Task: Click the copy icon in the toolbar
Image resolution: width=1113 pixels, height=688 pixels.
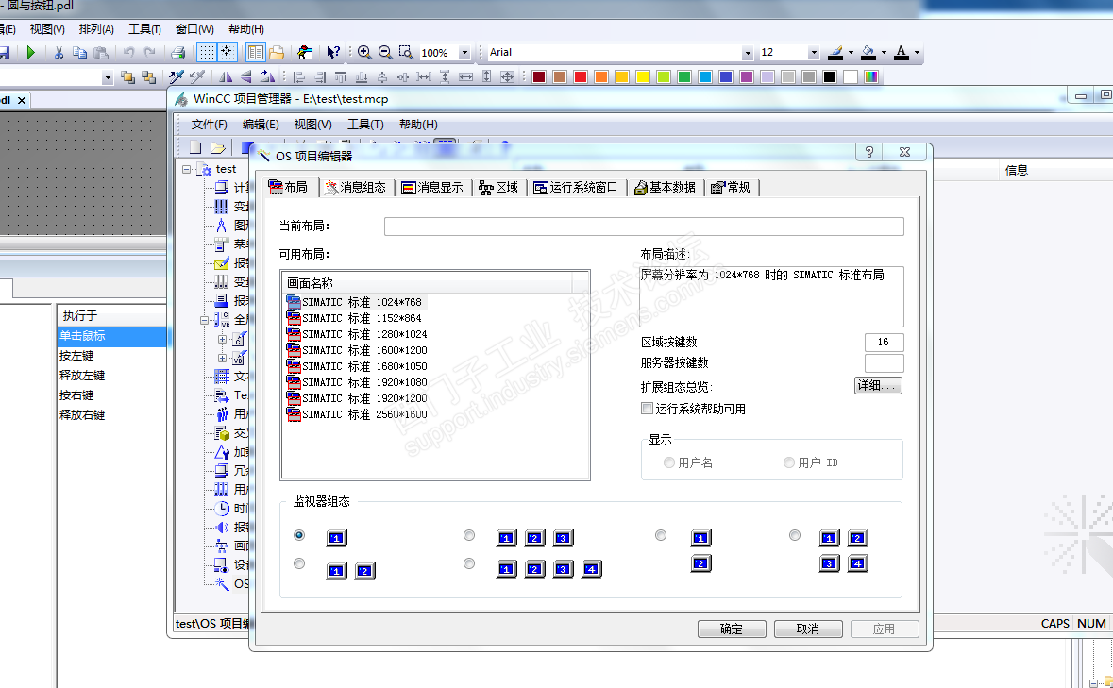Action: click(79, 53)
